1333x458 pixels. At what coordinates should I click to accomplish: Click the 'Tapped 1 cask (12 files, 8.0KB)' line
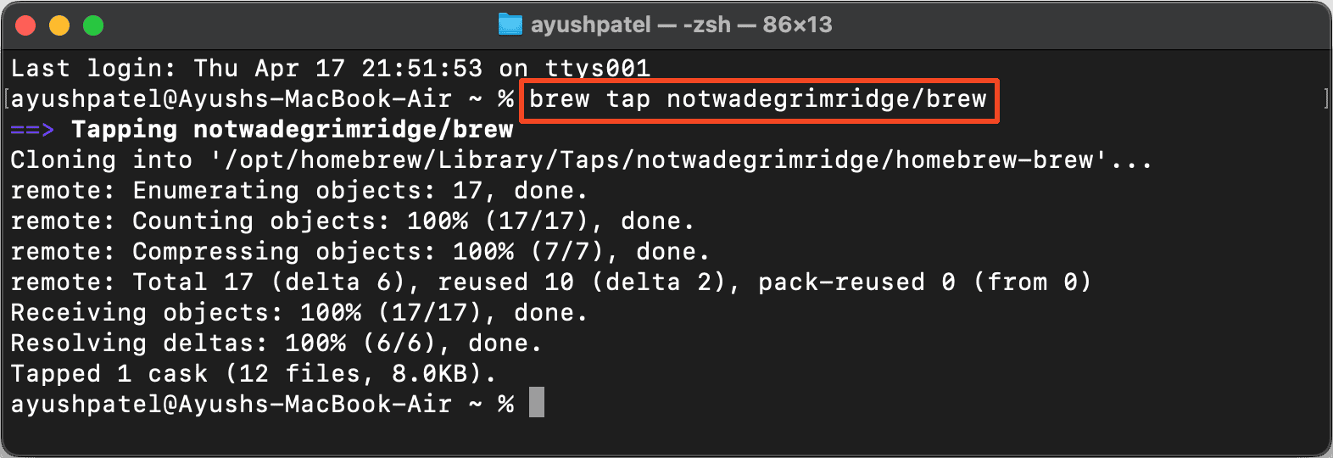pos(253,374)
